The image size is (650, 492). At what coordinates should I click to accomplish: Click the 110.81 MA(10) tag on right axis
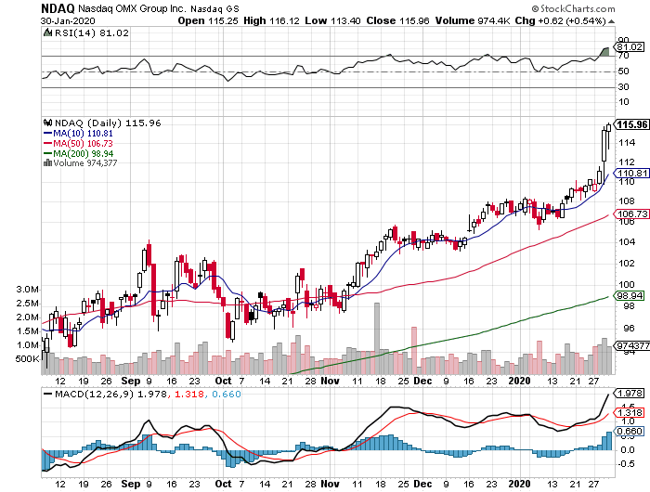coord(631,174)
